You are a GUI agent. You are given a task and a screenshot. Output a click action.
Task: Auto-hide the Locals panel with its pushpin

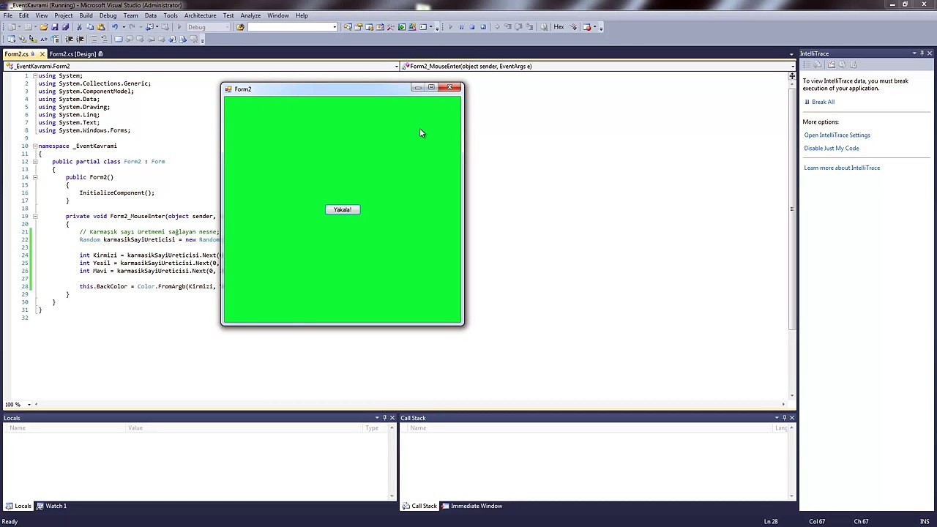coord(384,418)
